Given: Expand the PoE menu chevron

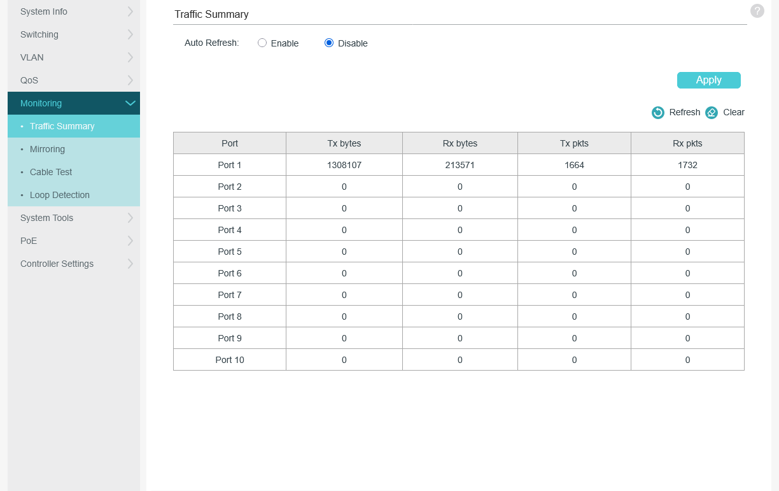Looking at the screenshot, I should point(130,241).
